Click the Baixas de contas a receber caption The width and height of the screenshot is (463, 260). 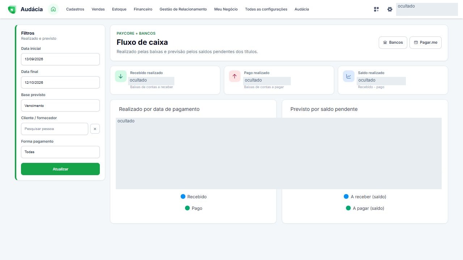[152, 87]
